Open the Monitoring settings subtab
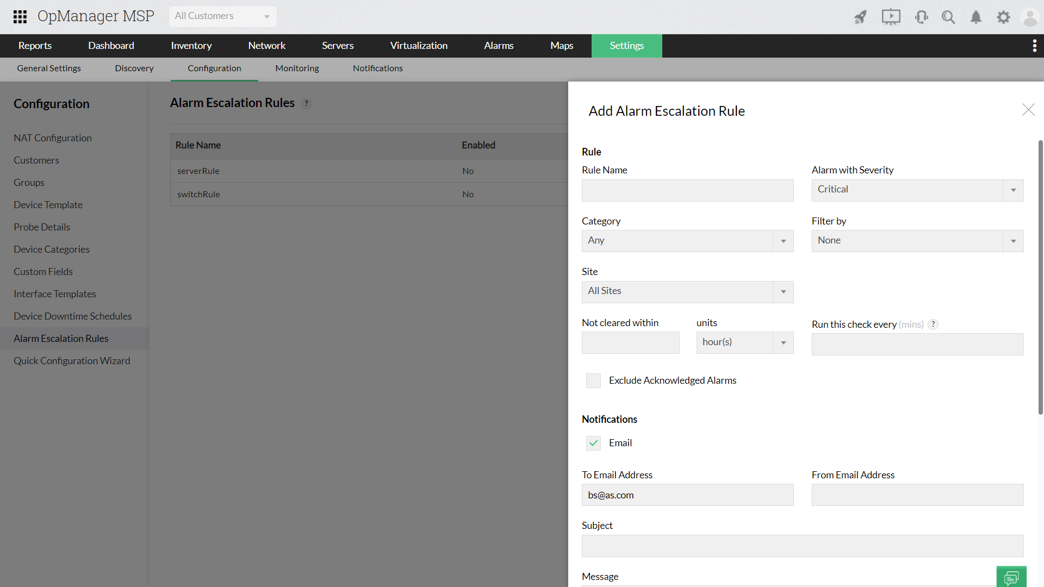Viewport: 1044px width, 587px height. [x=297, y=68]
